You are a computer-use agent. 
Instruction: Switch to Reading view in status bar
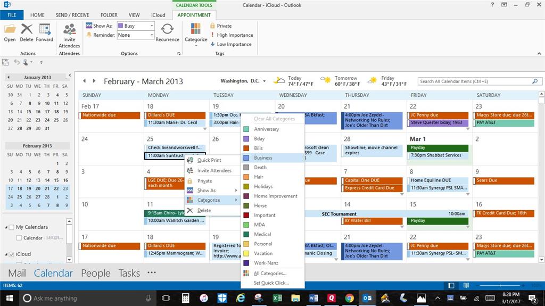pyautogui.click(x=466, y=285)
